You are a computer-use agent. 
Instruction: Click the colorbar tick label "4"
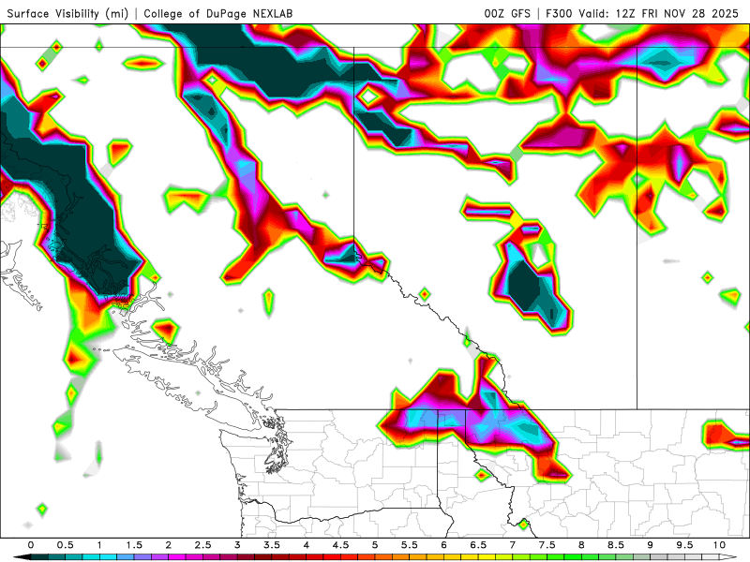point(307,545)
